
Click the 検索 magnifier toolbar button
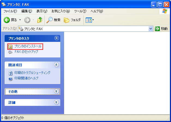pyautogui.click(x=53, y=20)
